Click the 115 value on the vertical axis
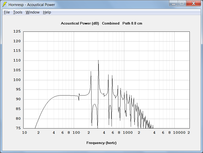Image resolution: width=203 pixels, height=153 pixels. [x=17, y=50]
